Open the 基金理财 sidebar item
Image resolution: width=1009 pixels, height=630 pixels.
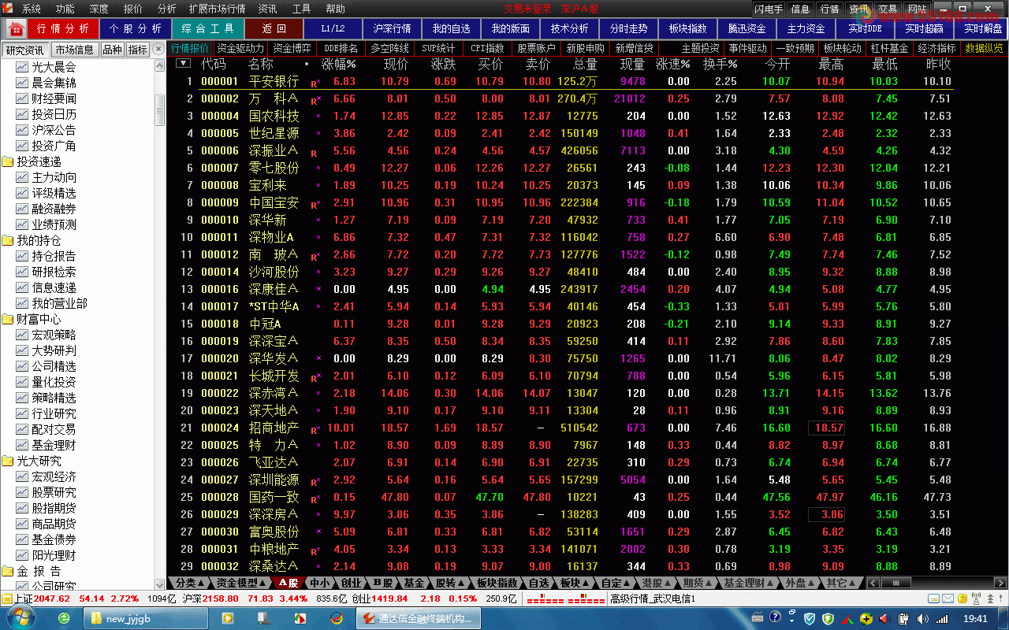(x=54, y=445)
